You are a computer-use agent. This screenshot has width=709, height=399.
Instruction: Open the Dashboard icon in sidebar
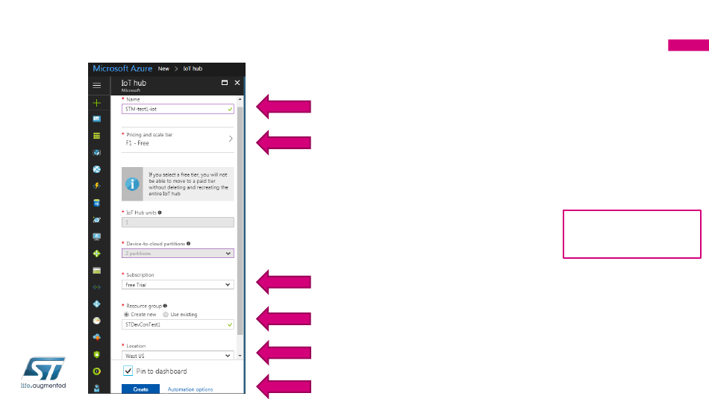pos(97,119)
